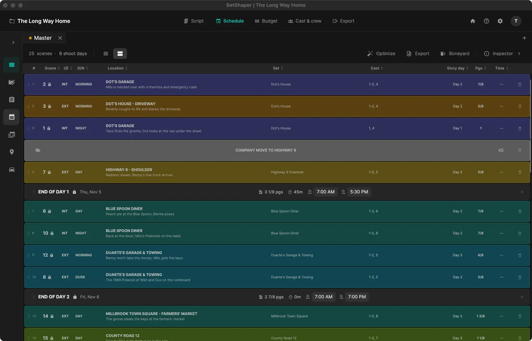Viewport: 532px width, 341px height.
Task: Click the stripboard icon in left sidebar
Action: pyautogui.click(x=12, y=65)
